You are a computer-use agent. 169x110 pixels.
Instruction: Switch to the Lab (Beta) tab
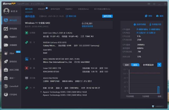83,9
